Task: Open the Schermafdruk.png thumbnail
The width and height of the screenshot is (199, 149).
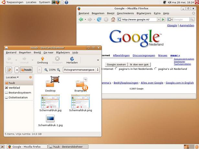Action: (x=80, y=102)
